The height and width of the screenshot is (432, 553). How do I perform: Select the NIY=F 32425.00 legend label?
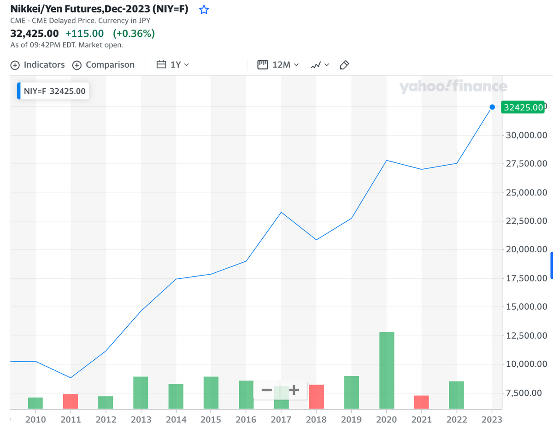(53, 91)
